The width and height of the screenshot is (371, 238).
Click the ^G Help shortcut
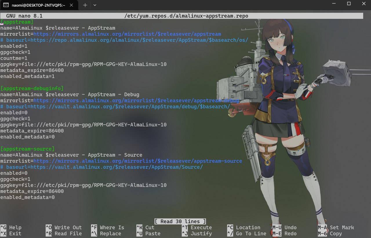click(11, 228)
